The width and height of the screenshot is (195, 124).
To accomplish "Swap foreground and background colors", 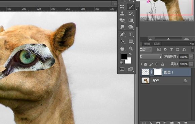I will [130, 54].
